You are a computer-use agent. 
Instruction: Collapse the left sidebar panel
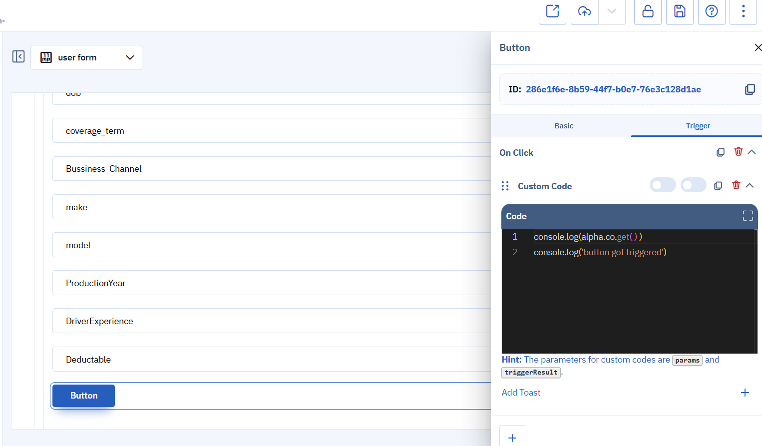click(18, 56)
